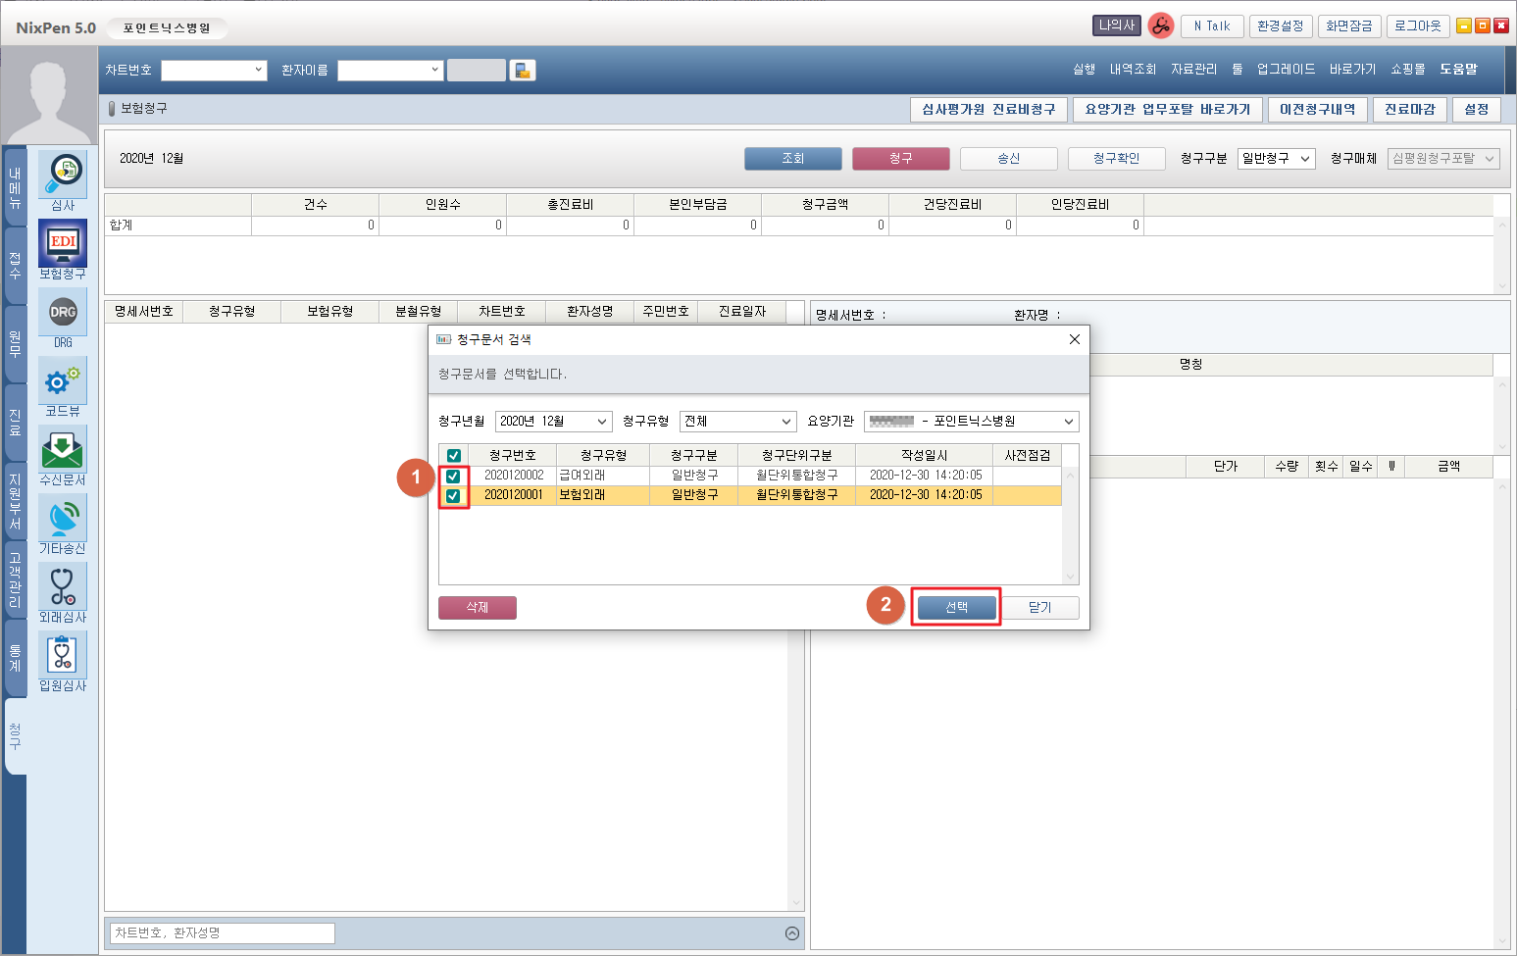Open the 입원심사 clipboard icon
This screenshot has width=1517, height=956.
click(x=63, y=656)
